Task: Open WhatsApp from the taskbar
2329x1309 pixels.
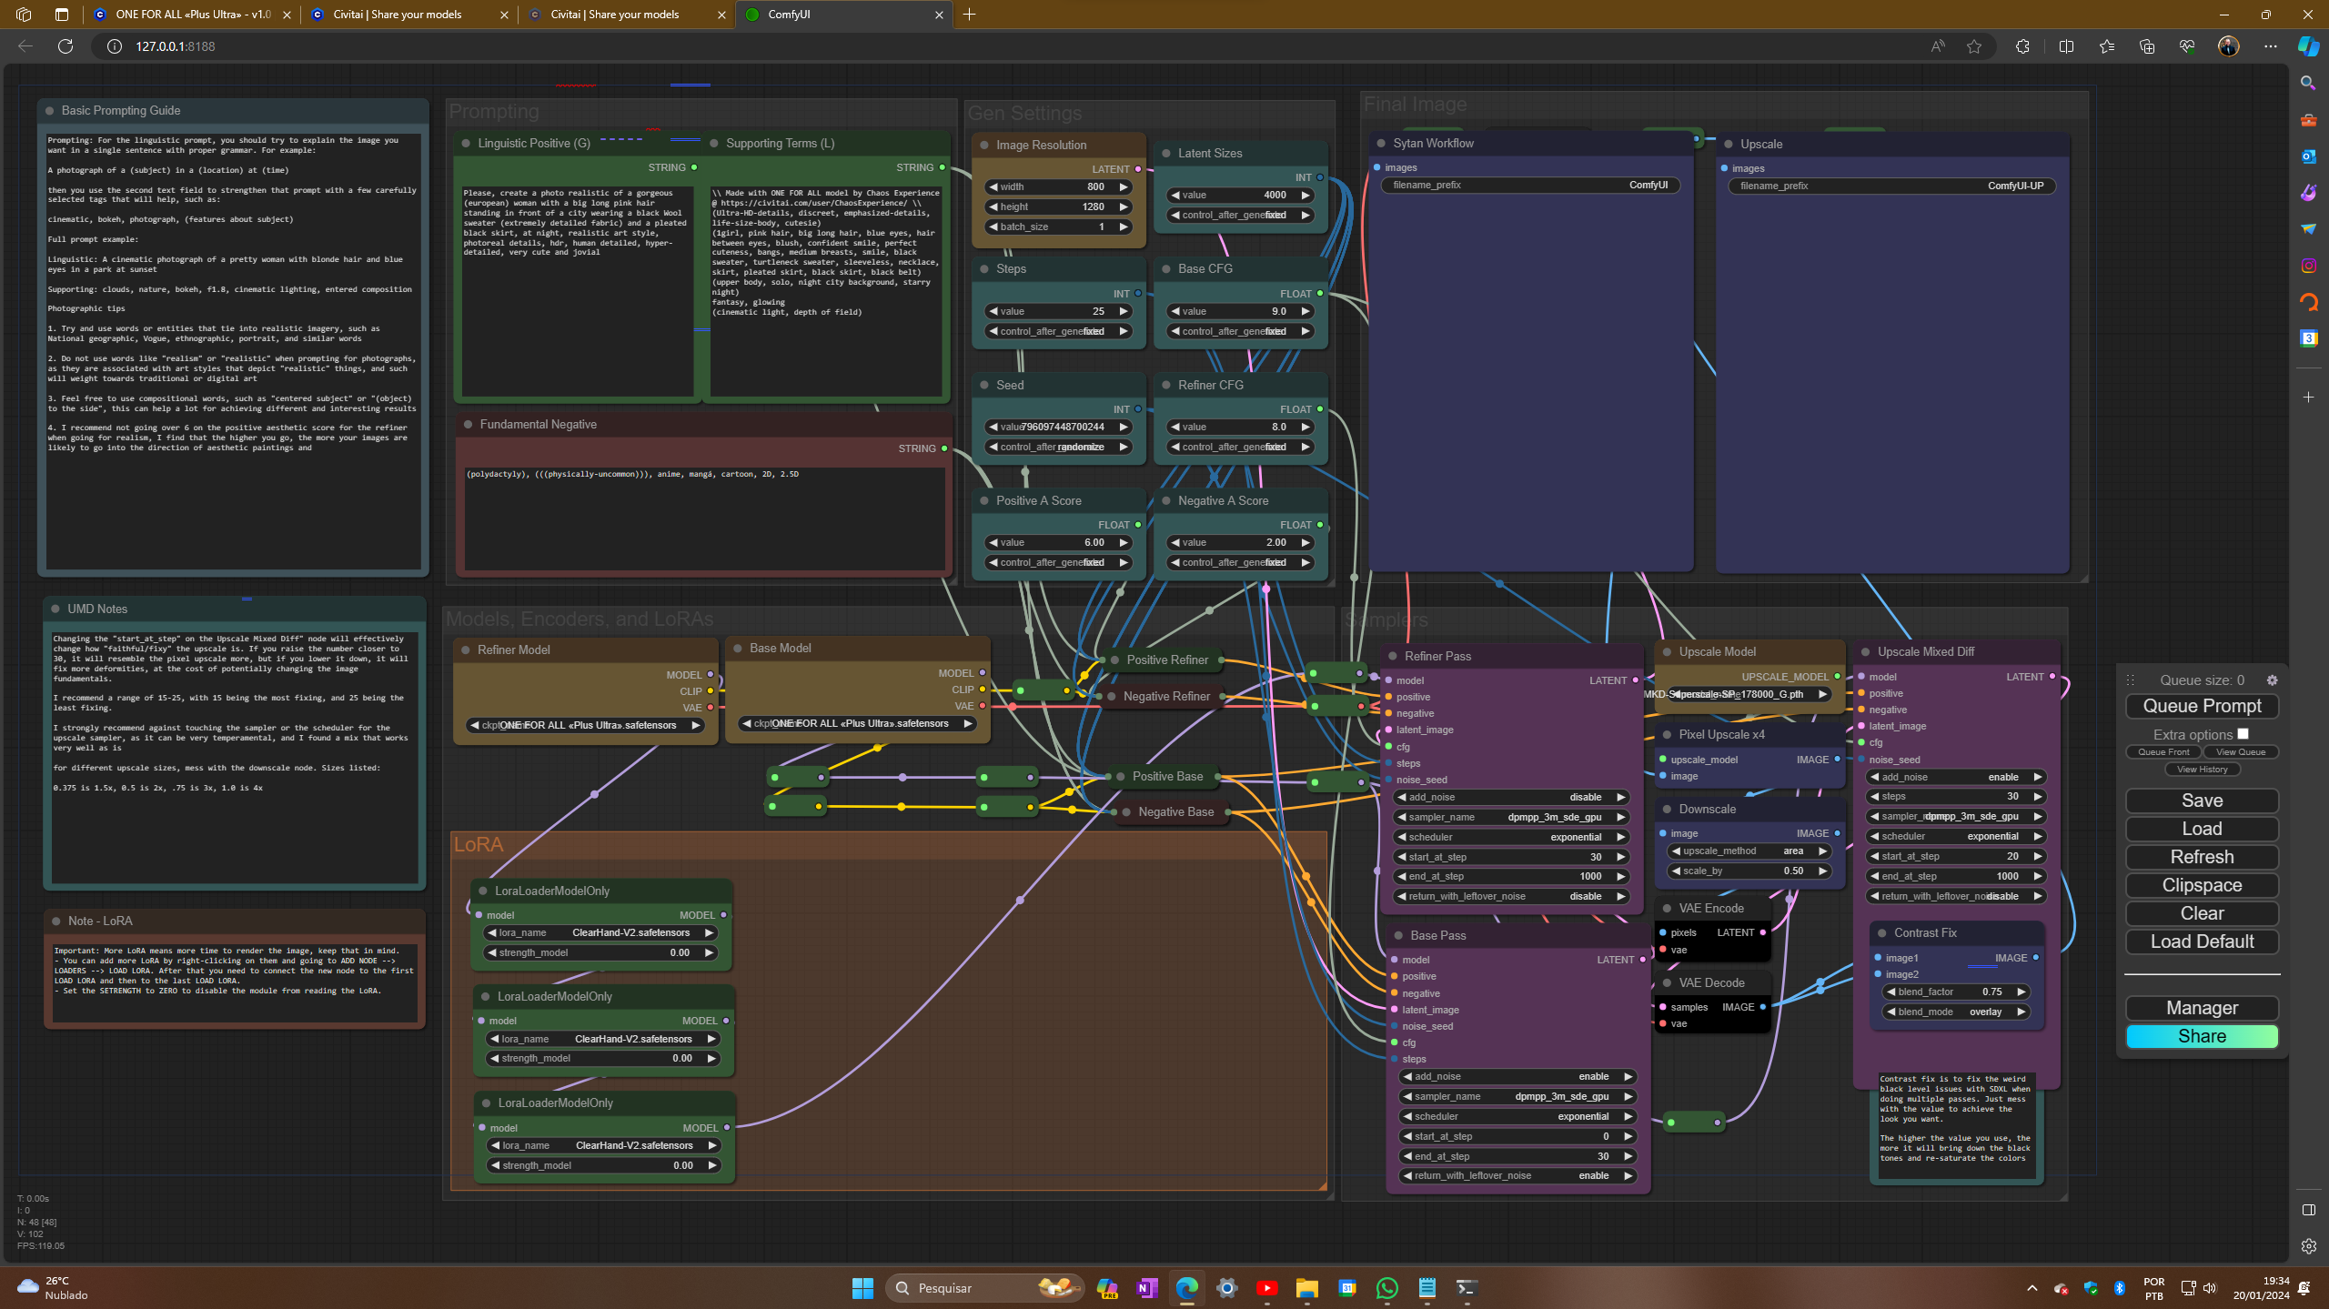Action: click(1386, 1288)
